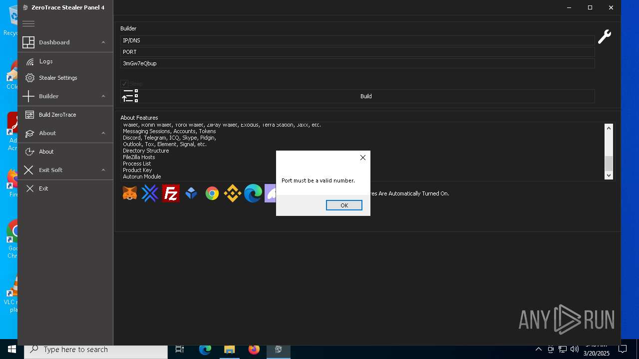
Task: Click the Dashboard grid icon
Action: pos(28,42)
